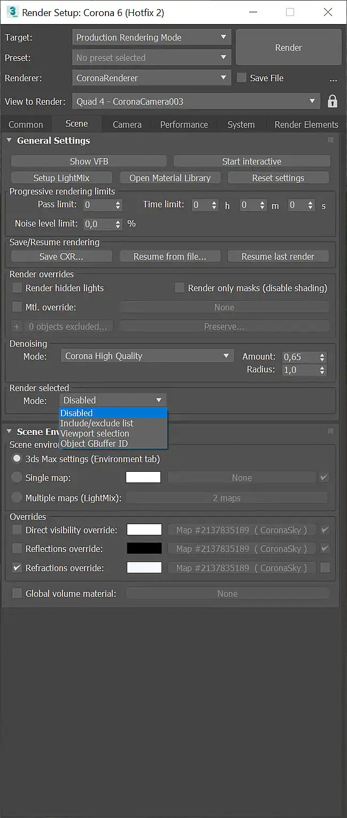Choose Include/exclude list option
347x818 pixels.
coord(113,423)
